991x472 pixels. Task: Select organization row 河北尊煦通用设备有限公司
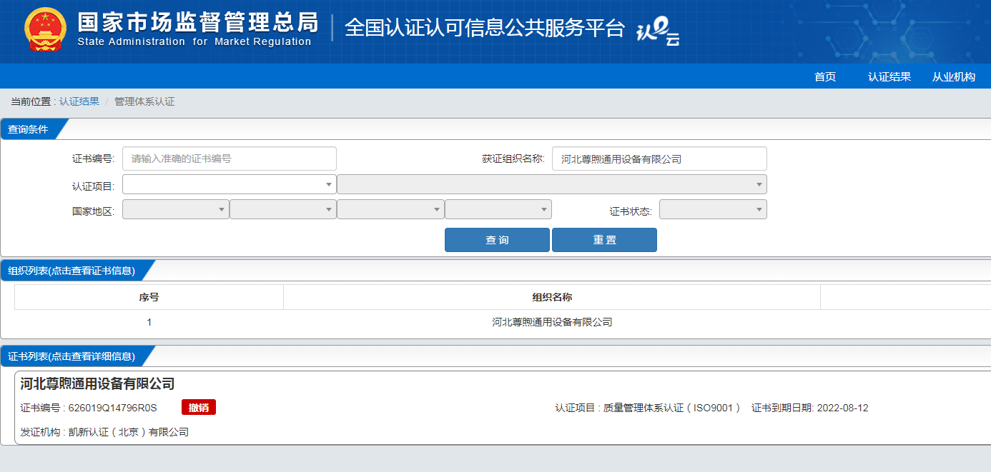pyautogui.click(x=552, y=322)
